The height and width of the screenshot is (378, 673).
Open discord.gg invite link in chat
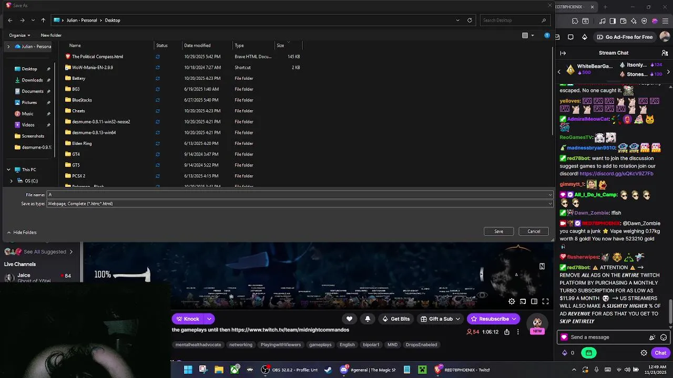[616, 174]
